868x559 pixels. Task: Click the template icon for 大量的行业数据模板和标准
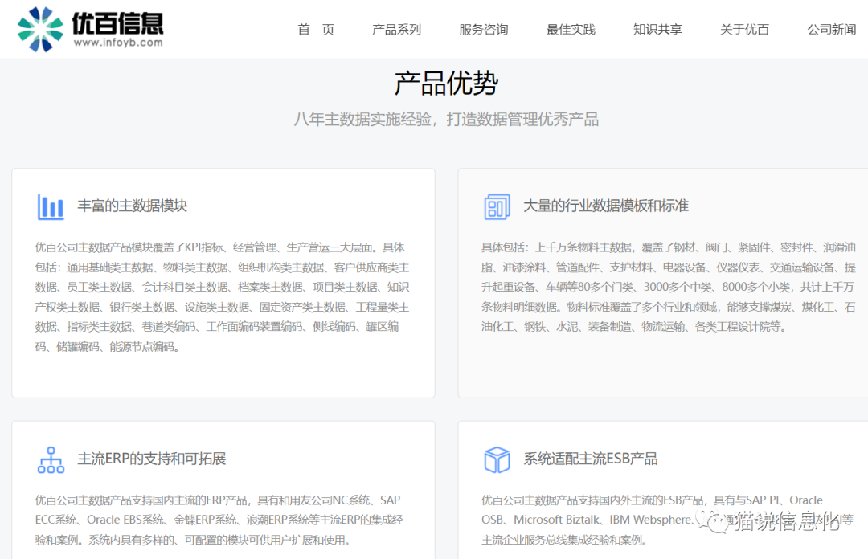[x=497, y=207]
